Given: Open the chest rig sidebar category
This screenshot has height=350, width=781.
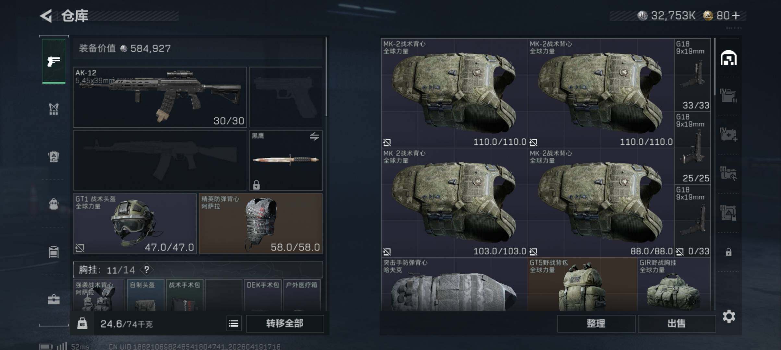Looking at the screenshot, I should (54, 109).
